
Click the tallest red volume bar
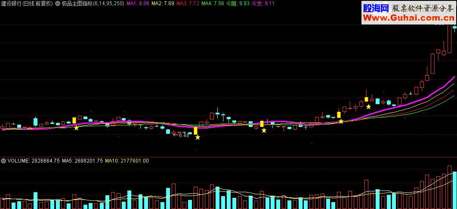click(449, 187)
